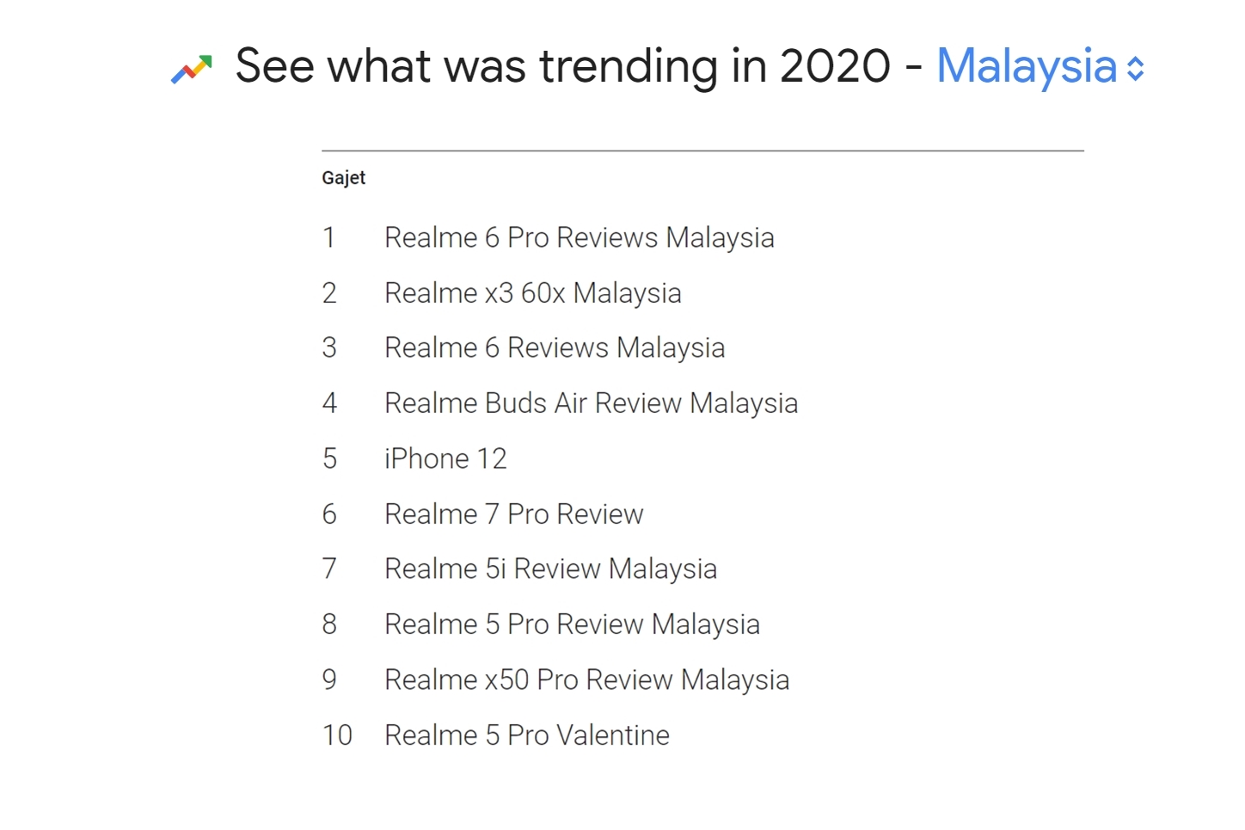Viewport: 1245px width, 830px height.
Task: Open "Realme 5 Pro Valentine" item
Action: click(526, 735)
